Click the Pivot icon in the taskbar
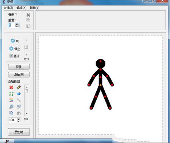This screenshot has width=170, height=143. point(8,141)
